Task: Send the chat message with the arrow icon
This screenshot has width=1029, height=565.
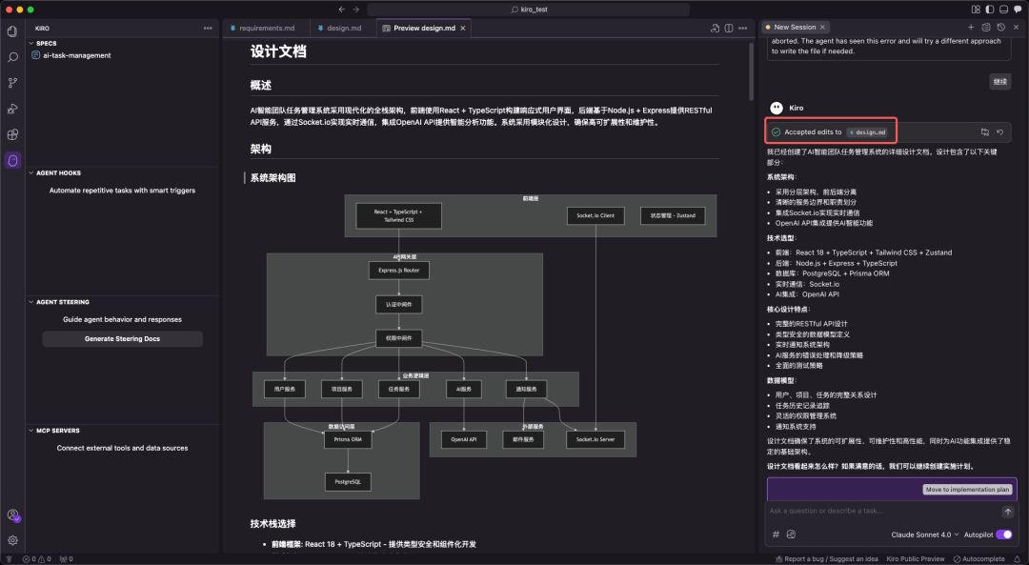Action: coord(1008,512)
